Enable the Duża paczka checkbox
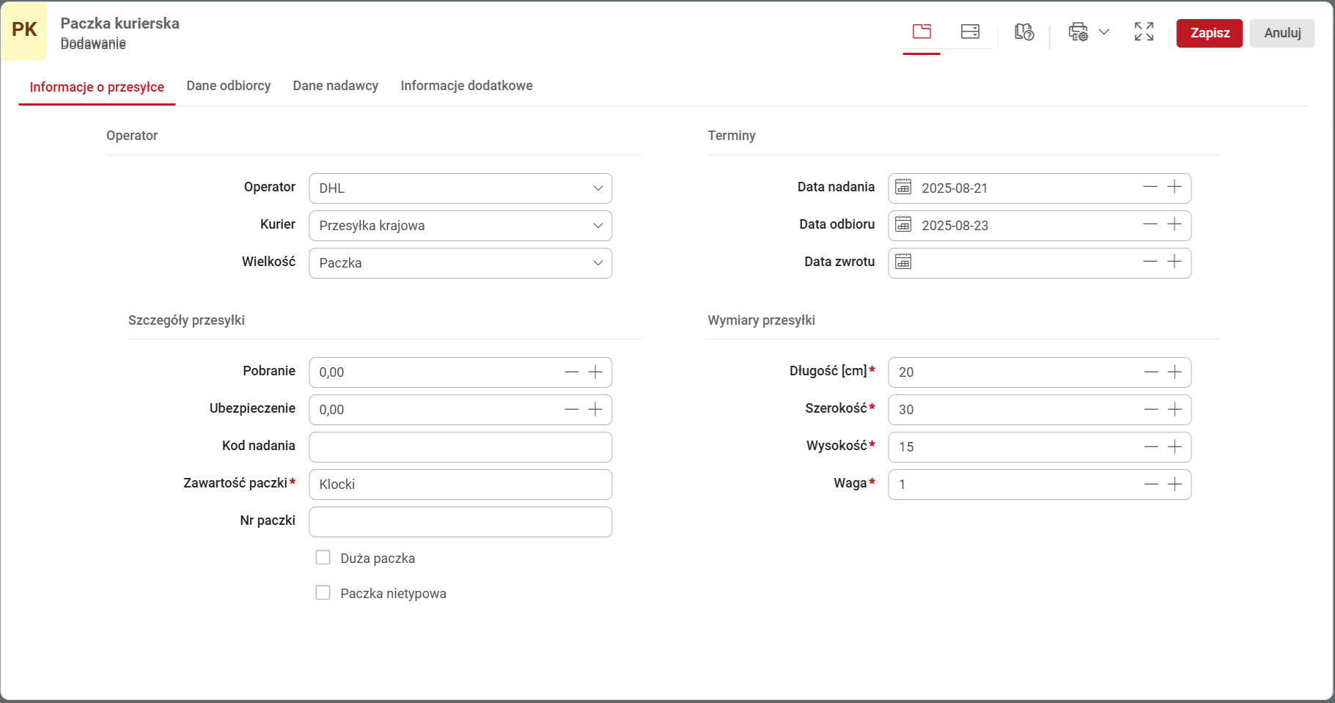1335x703 pixels. 323,558
